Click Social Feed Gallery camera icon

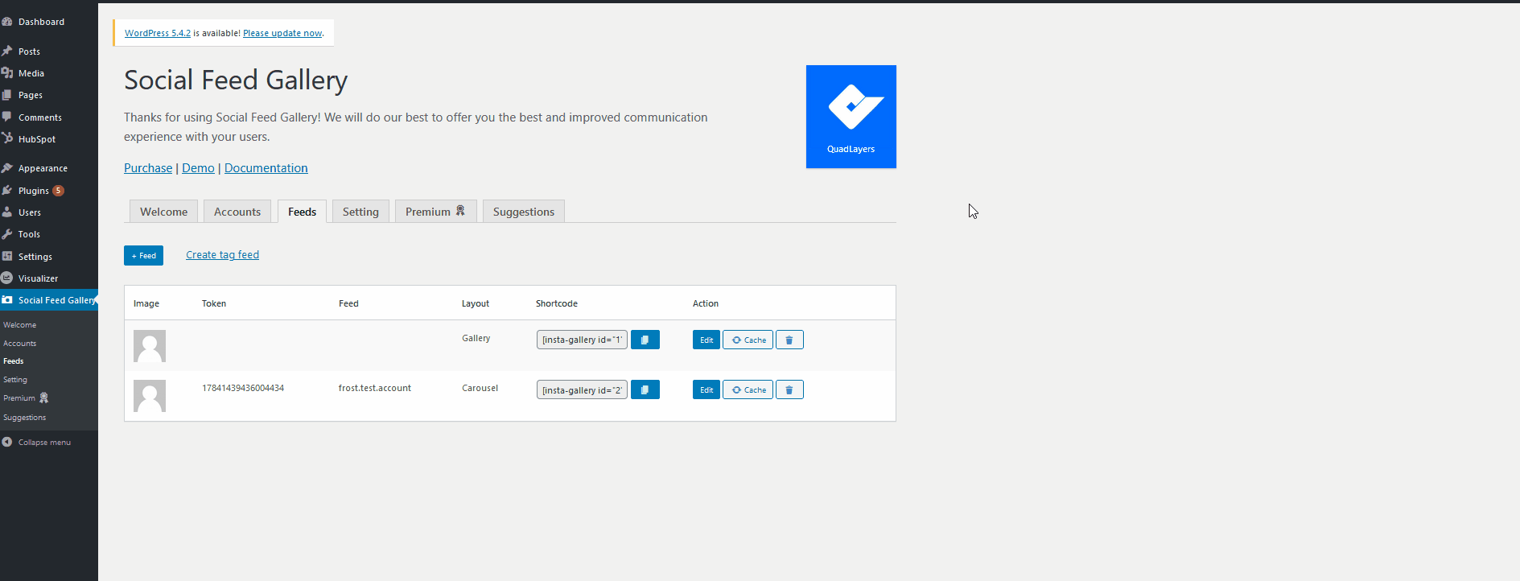point(7,299)
